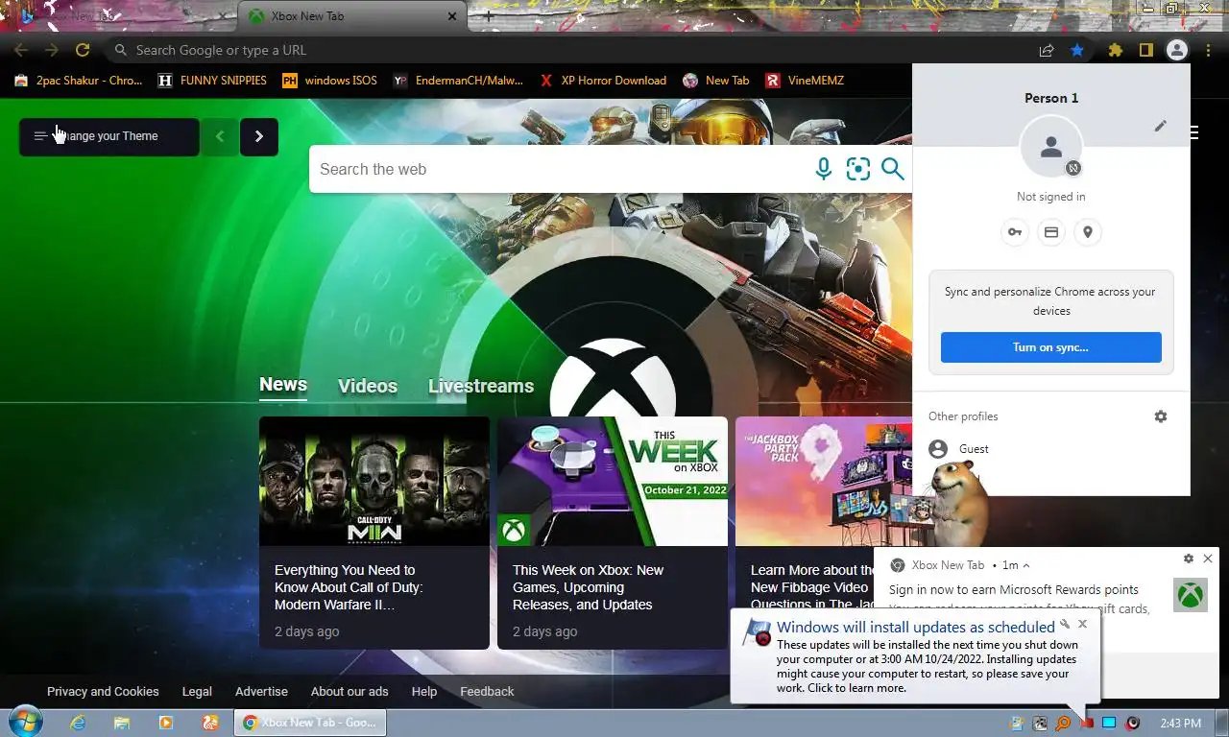Viewport: 1229px width, 737px height.
Task: Launch Windows Media Player from the taskbar
Action: 165,723
